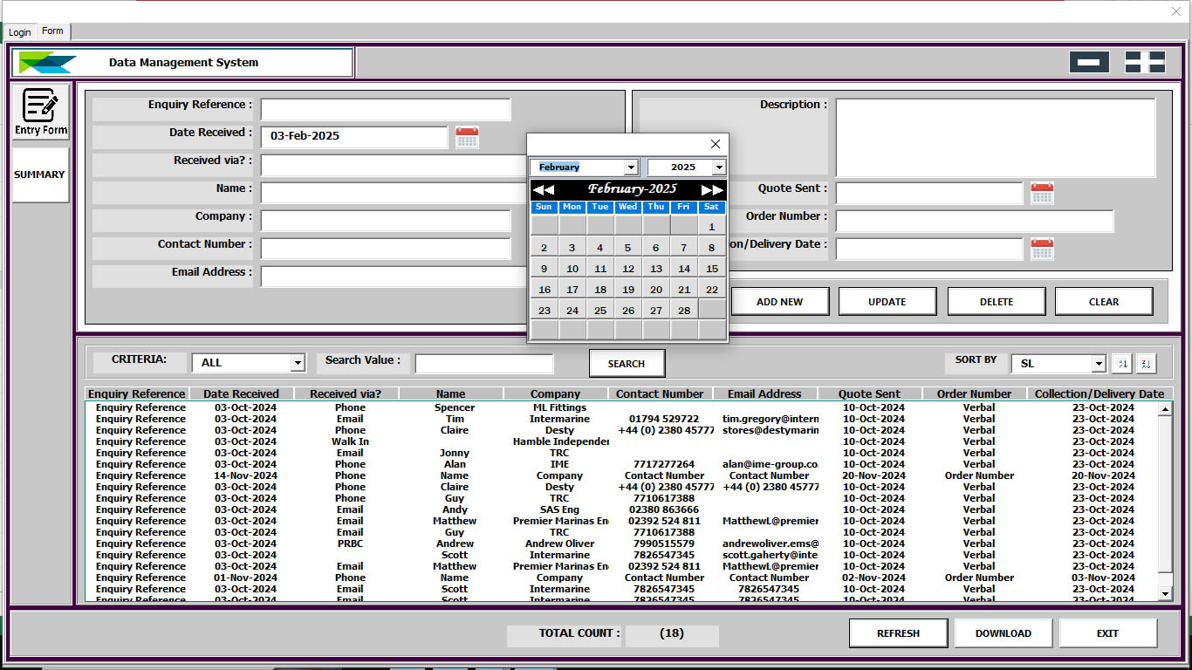
Task: Open calendar icon beside Quote Sent field
Action: click(1042, 193)
